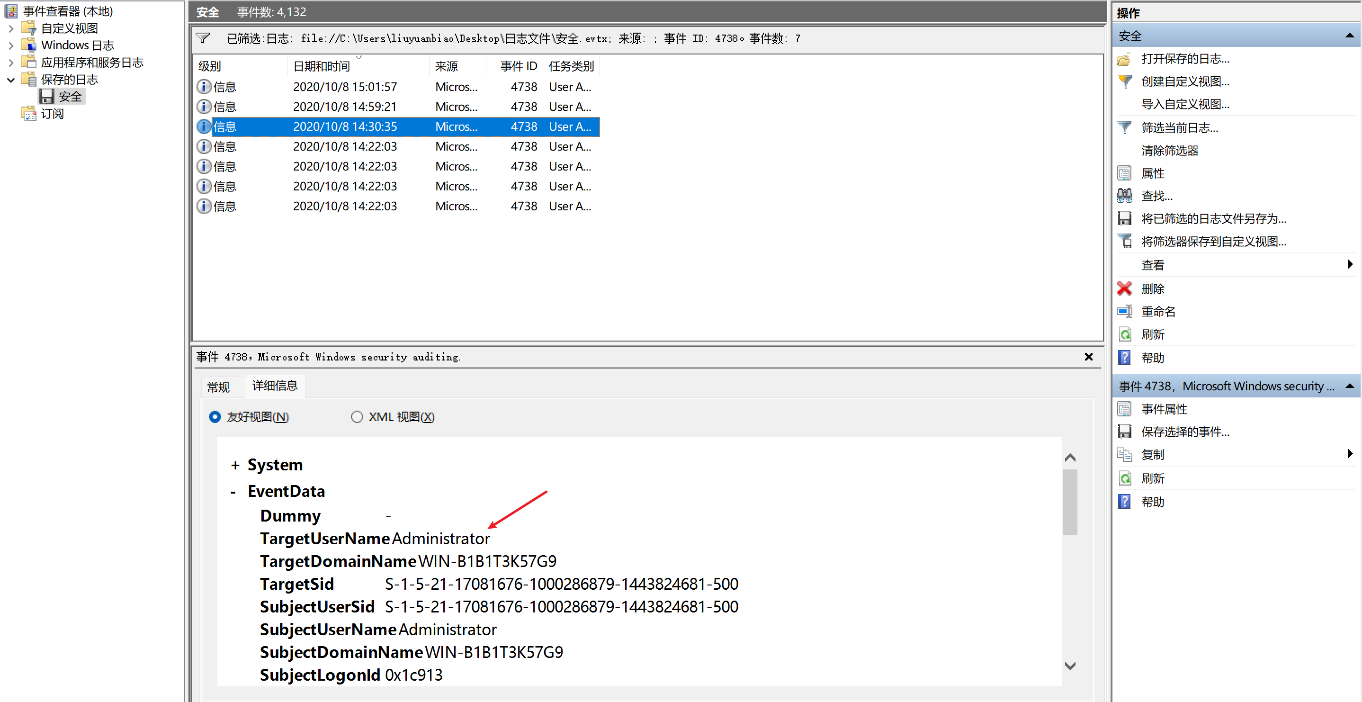
Task: Click the event details vertical scrollbar thumb
Action: (1070, 502)
